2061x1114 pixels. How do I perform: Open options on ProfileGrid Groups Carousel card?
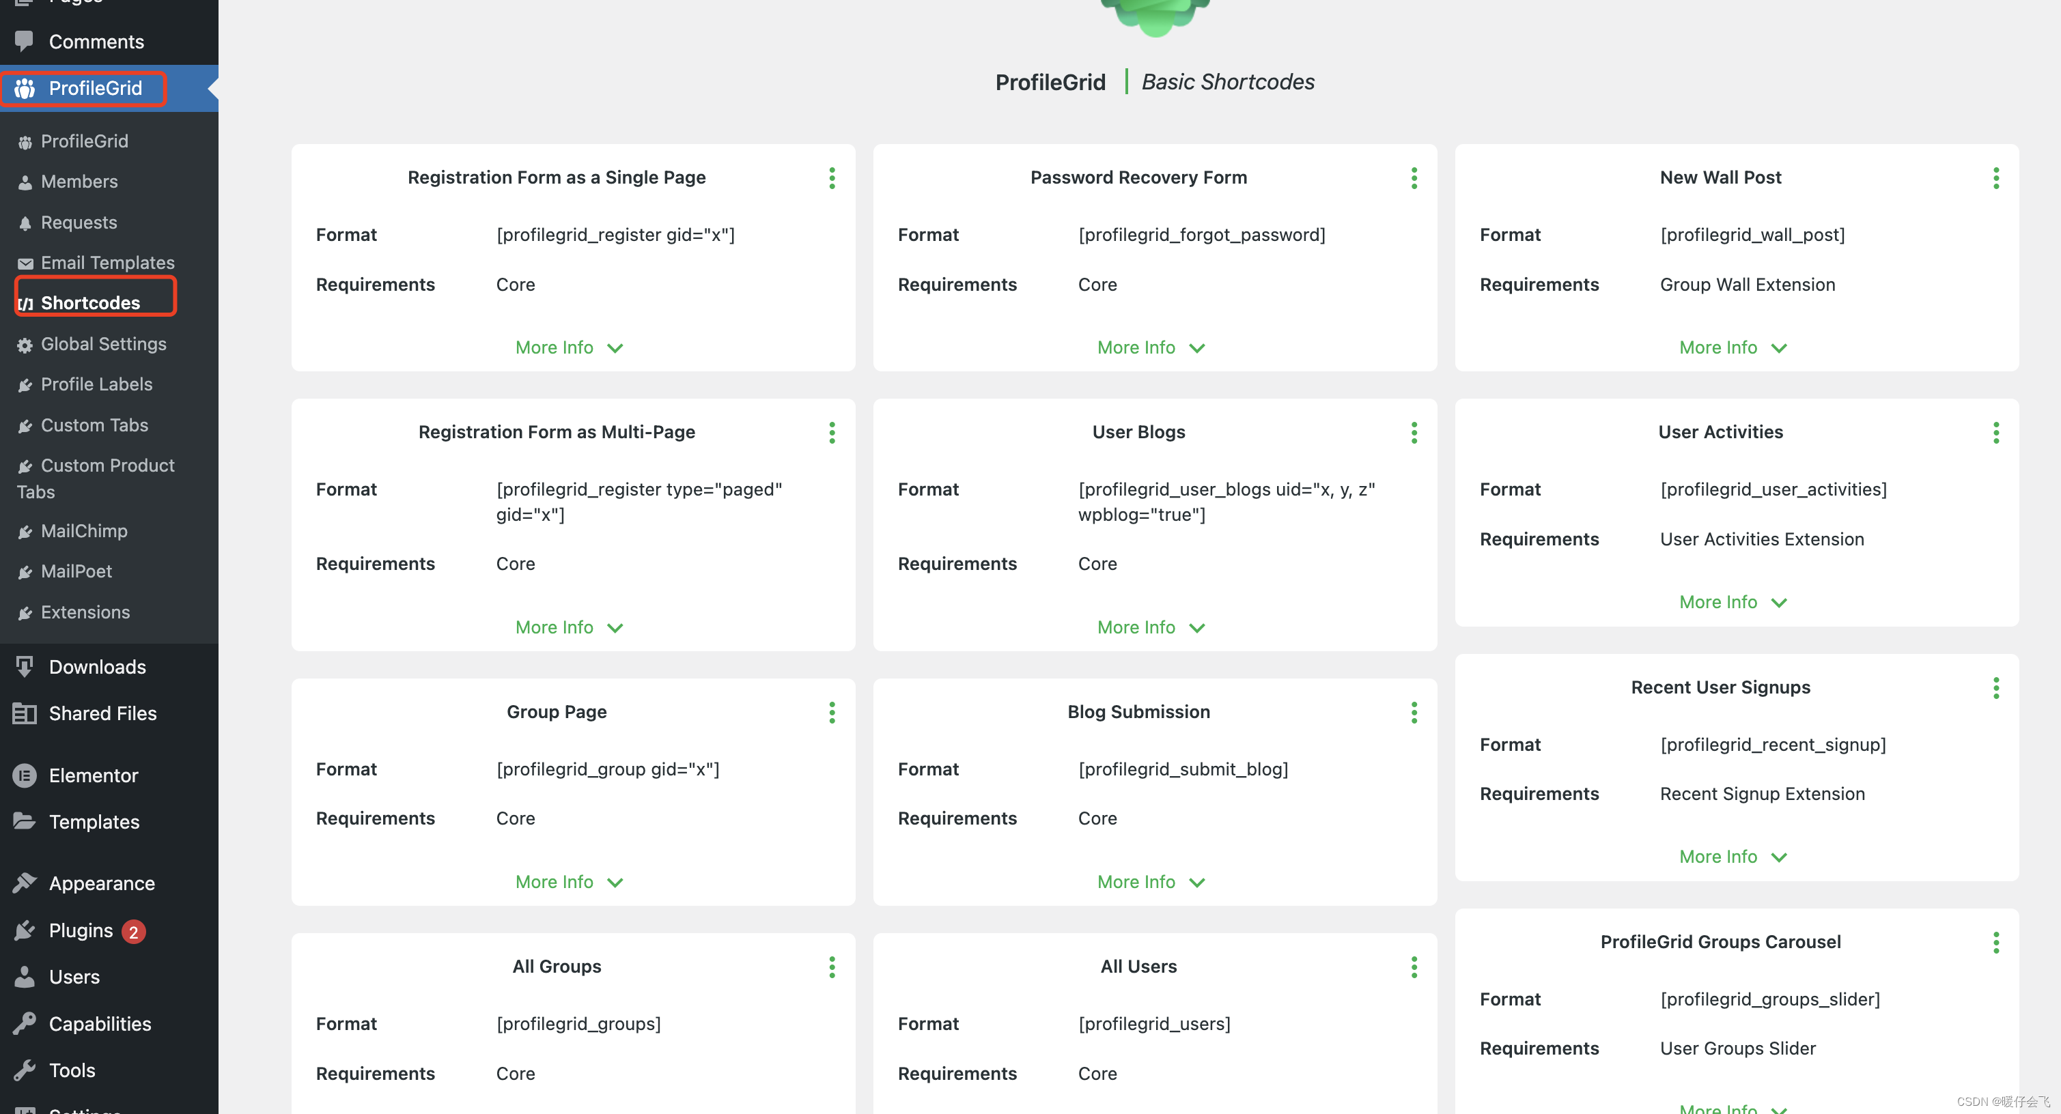(x=1995, y=942)
